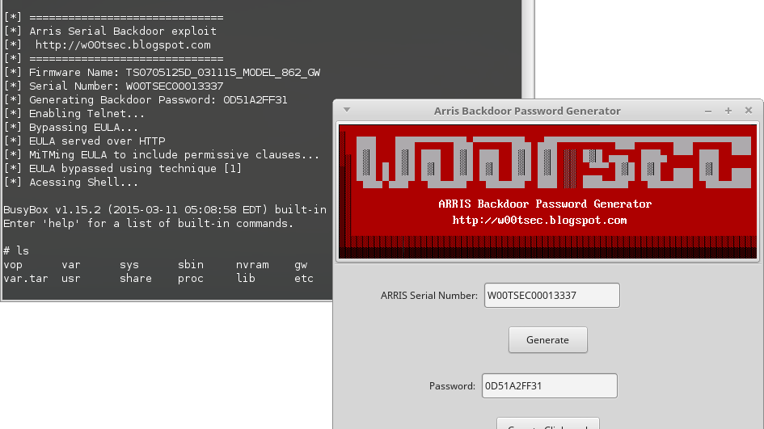764x429 pixels.
Task: Click the 'ARRIS Serial Number:' label
Action: pos(428,296)
